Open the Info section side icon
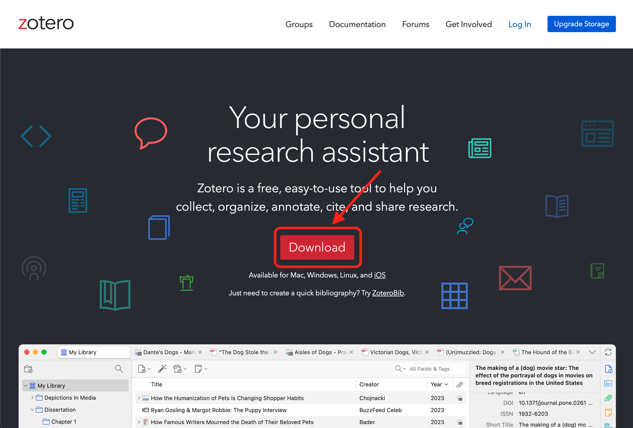Screen dimensions: 633x428 point(608,369)
